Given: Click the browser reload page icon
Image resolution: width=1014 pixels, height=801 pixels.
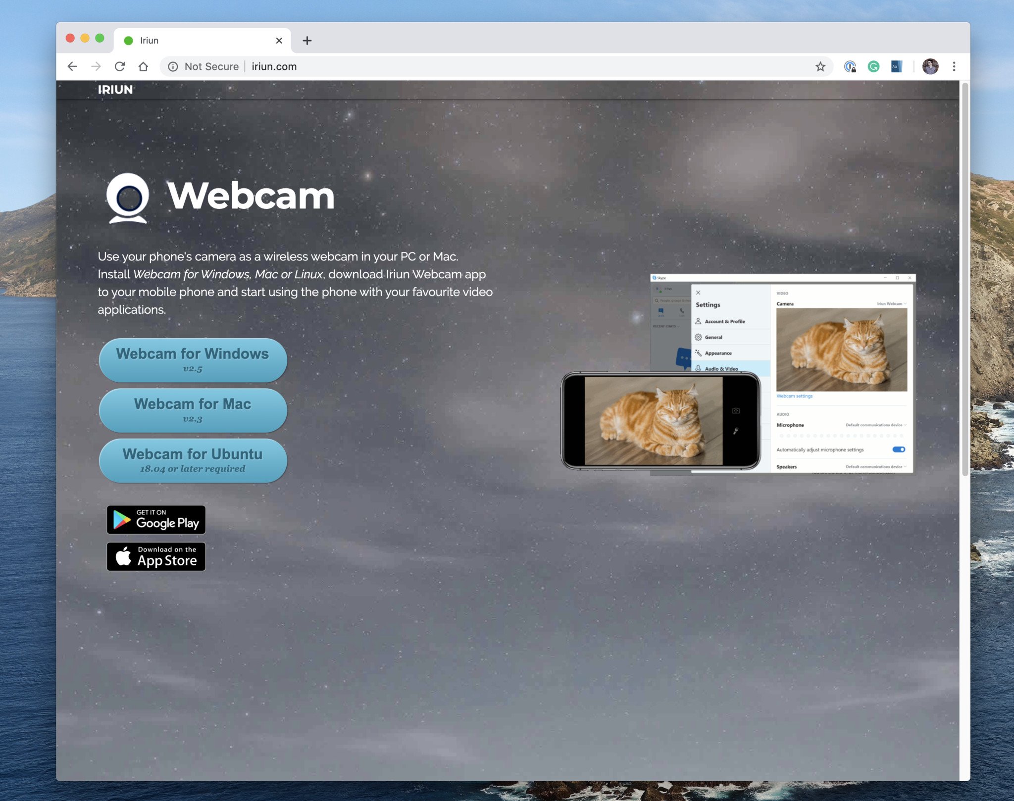Looking at the screenshot, I should (x=120, y=66).
